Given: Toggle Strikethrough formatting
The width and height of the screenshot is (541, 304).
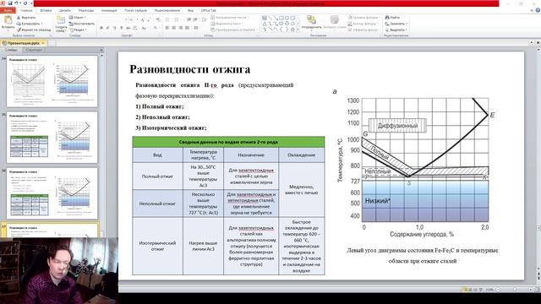Looking at the screenshot, I should [128, 28].
